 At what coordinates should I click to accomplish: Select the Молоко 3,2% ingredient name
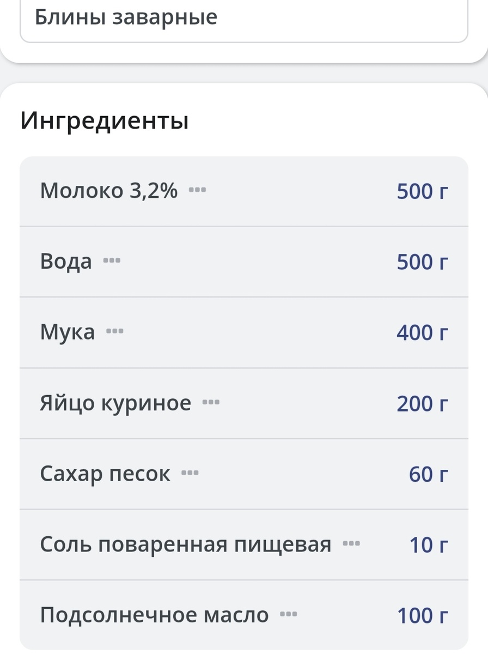109,191
